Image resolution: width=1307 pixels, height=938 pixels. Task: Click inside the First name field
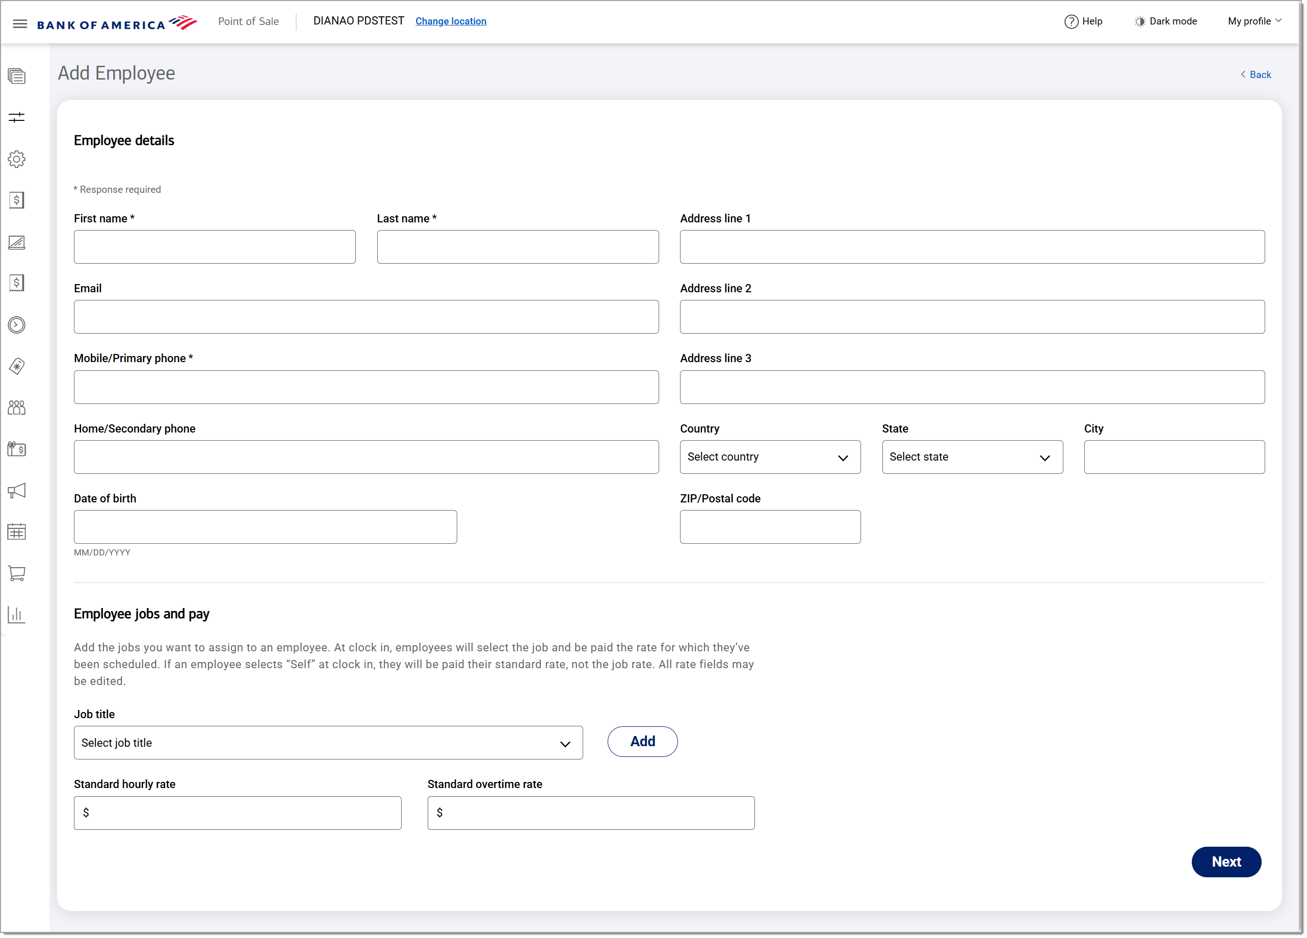(215, 247)
